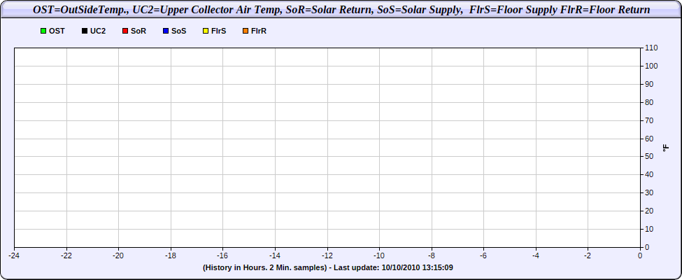The width and height of the screenshot is (682, 280).
Task: Click the black UC2 legend swatch
Action: (x=84, y=31)
